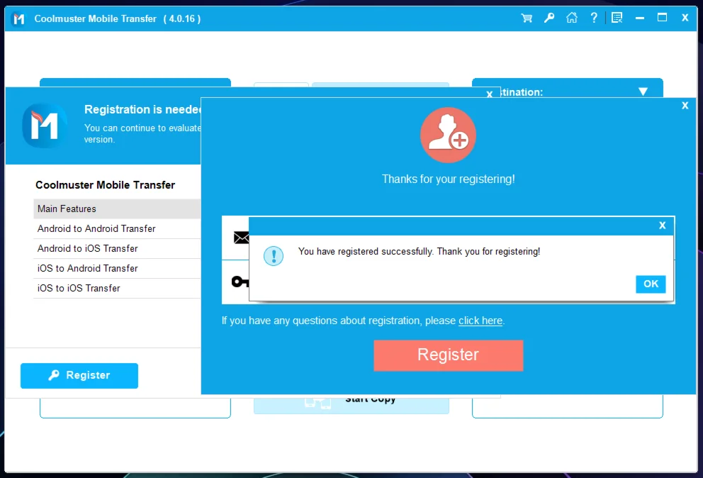
Task: Select Android to Android Transfer item
Action: pos(117,229)
